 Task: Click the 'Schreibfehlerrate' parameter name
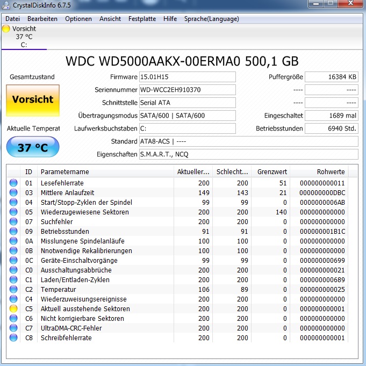pyautogui.click(x=66, y=338)
